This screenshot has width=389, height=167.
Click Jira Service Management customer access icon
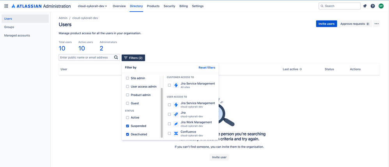pyautogui.click(x=176, y=85)
